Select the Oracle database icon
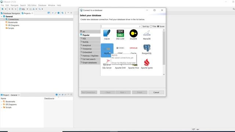The width and height of the screenshot is (235, 132). 133,48
